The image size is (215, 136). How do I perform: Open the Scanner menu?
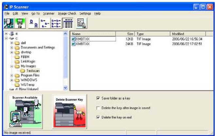49,13
